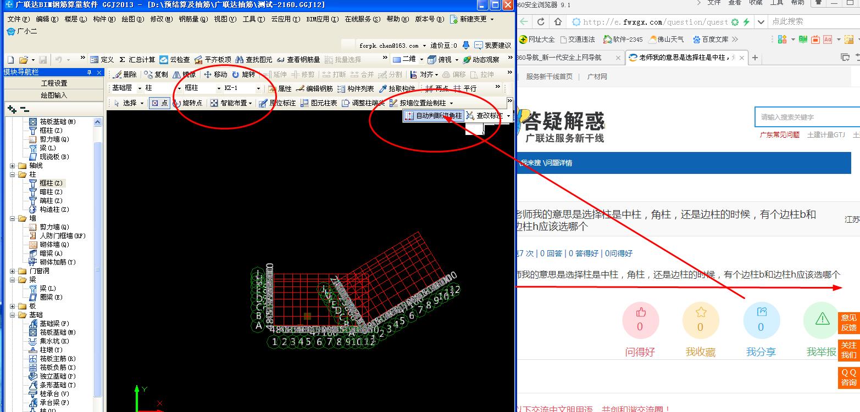Click the 我要建议 suggestion icon

pos(492,46)
